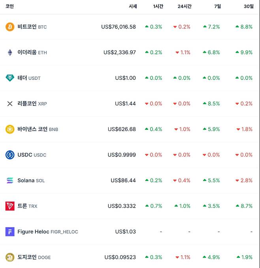The image size is (260, 268).
Task: Click the BNB yellow logo icon
Action: pyautogui.click(x=10, y=129)
